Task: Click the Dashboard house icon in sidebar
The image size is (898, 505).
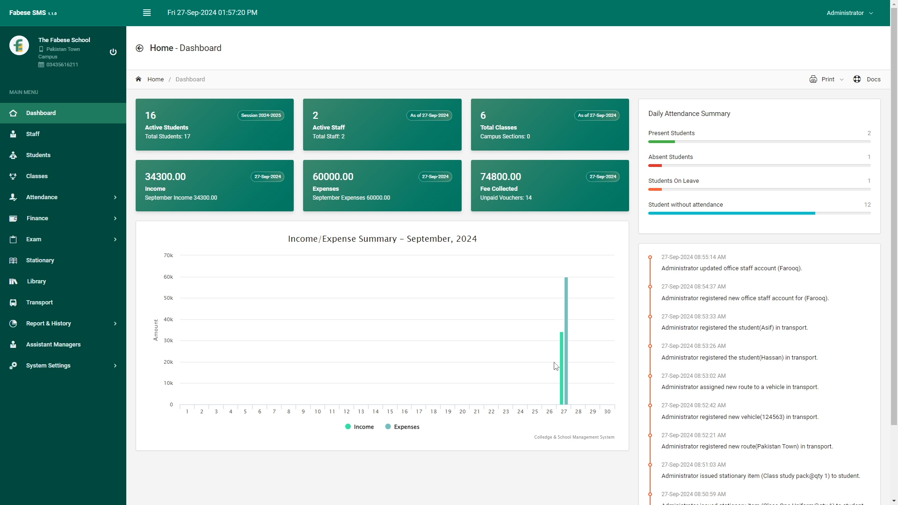Action: click(x=13, y=113)
